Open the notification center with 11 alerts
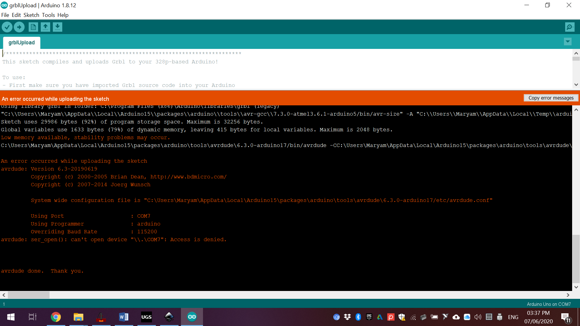Screen dimensions: 580x326 (x=566, y=318)
